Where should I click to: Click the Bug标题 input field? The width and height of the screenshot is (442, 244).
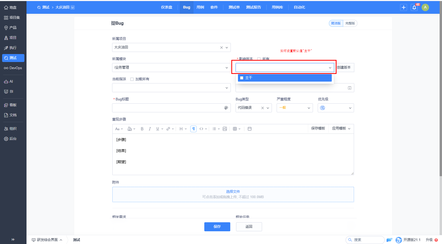point(167,108)
